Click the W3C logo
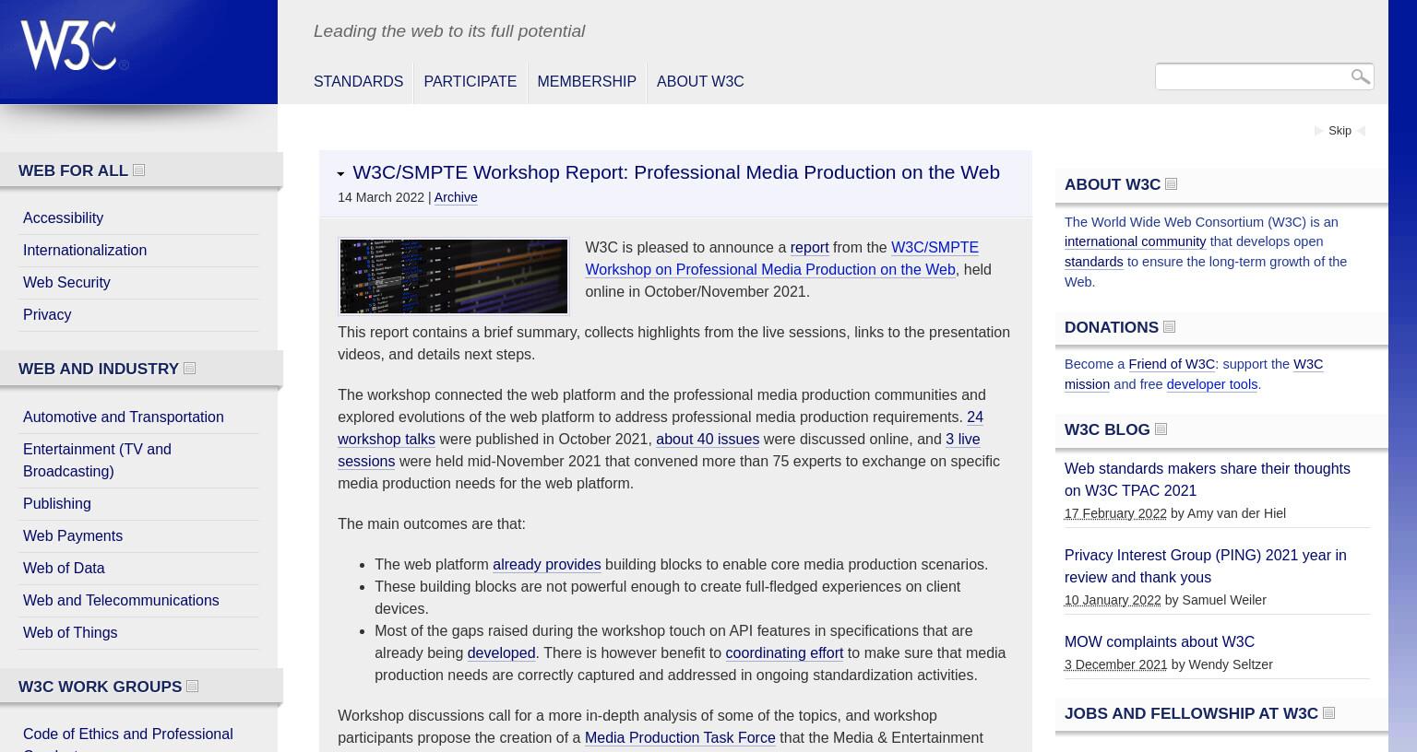 [x=74, y=45]
